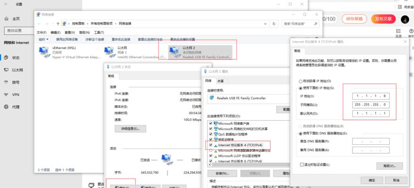Click the up-folder arrow in address bar

[x=58, y=23]
